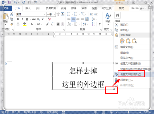Click the numbered list icon

point(76,14)
